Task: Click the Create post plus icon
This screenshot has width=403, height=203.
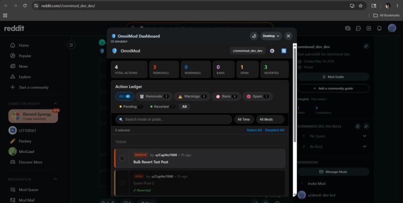Action: click(x=369, y=28)
